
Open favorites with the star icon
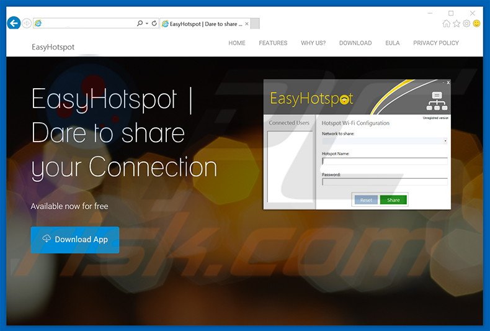click(457, 24)
